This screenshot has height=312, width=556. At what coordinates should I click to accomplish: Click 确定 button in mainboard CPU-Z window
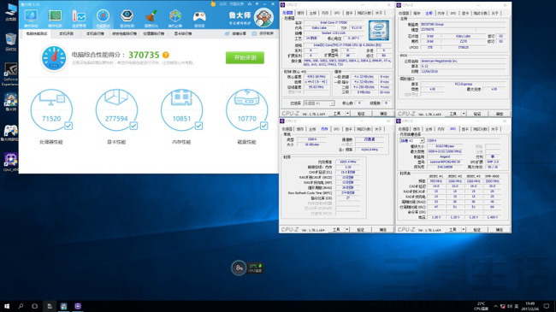[x=500, y=114]
